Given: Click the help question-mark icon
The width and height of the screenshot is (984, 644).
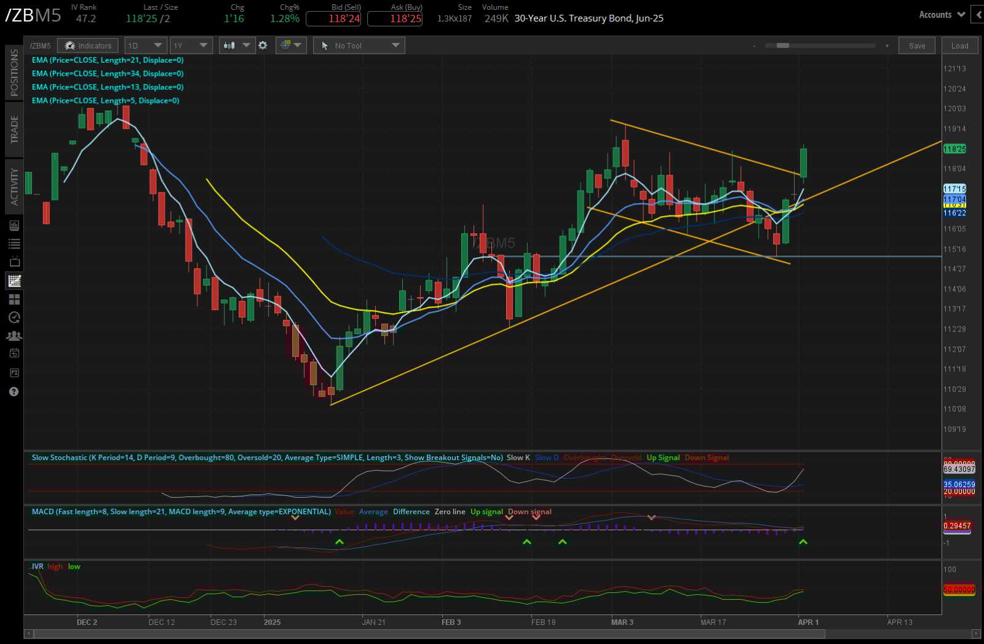Looking at the screenshot, I should (x=14, y=392).
